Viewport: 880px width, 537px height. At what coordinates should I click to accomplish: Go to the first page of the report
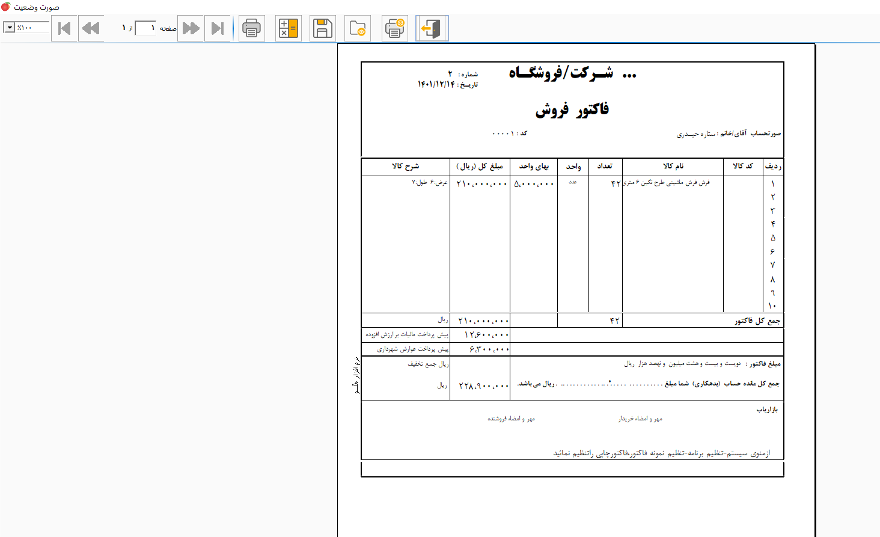tap(64, 28)
